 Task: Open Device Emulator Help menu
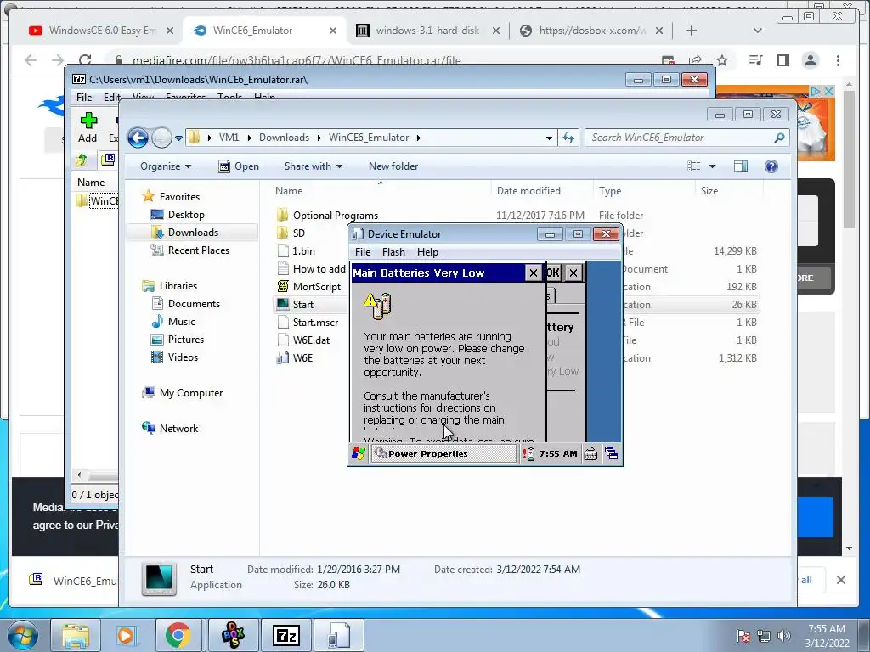(427, 251)
